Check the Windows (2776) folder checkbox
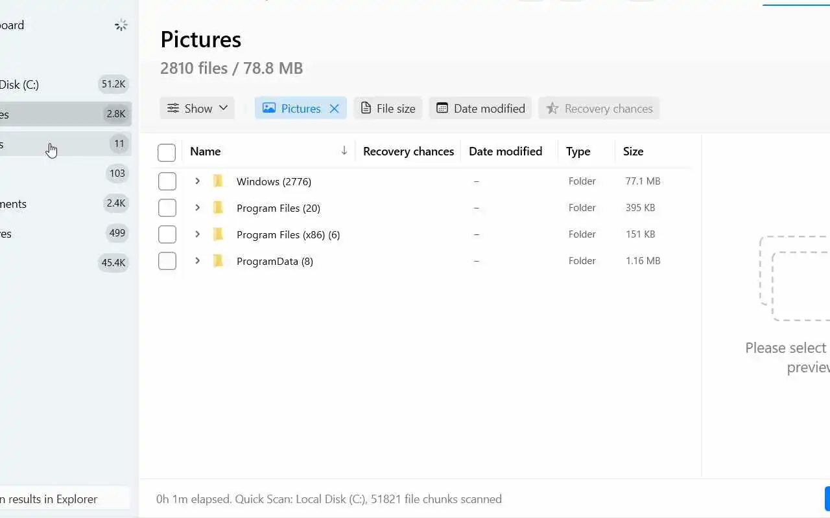The width and height of the screenshot is (830, 518). pyautogui.click(x=167, y=181)
